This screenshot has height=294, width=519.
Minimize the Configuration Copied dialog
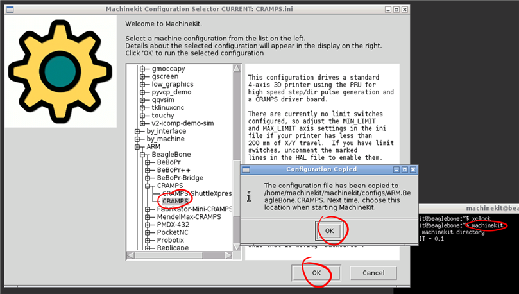[396, 169]
